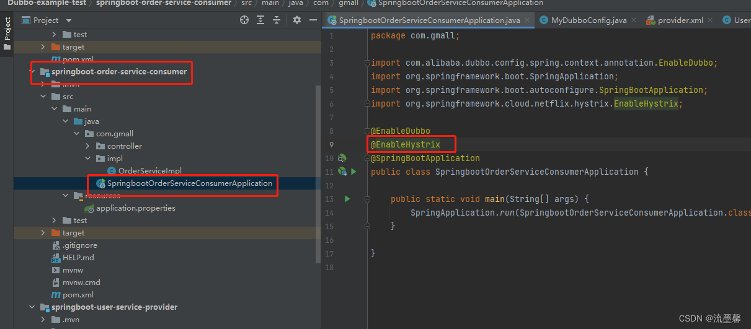Switch to the provider.xml tab
The image size is (751, 329).
click(x=680, y=20)
